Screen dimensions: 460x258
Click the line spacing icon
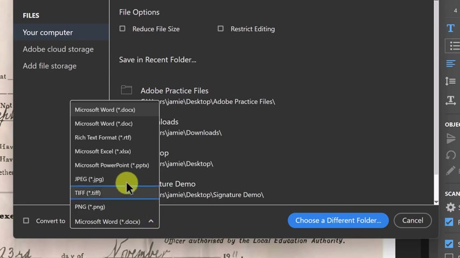[x=450, y=81]
